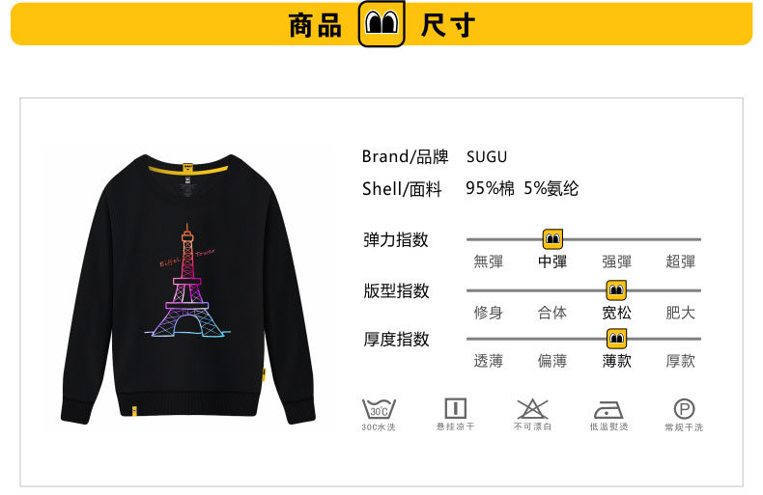The image size is (763, 495).
Task: Choose the 肥大 fit label
Action: [x=680, y=313]
